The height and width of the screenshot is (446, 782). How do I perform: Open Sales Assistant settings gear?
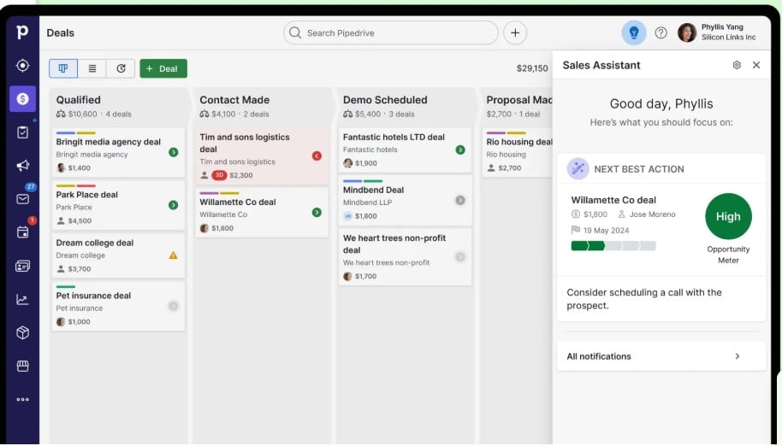click(x=737, y=65)
